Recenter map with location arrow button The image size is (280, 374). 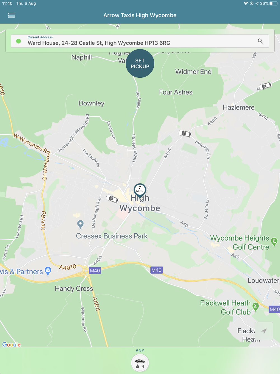[x=264, y=331]
